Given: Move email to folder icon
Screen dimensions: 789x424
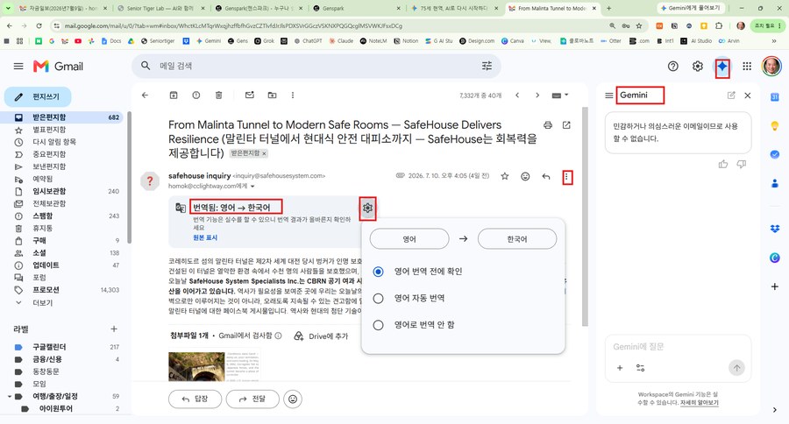Looking at the screenshot, I should tap(273, 95).
